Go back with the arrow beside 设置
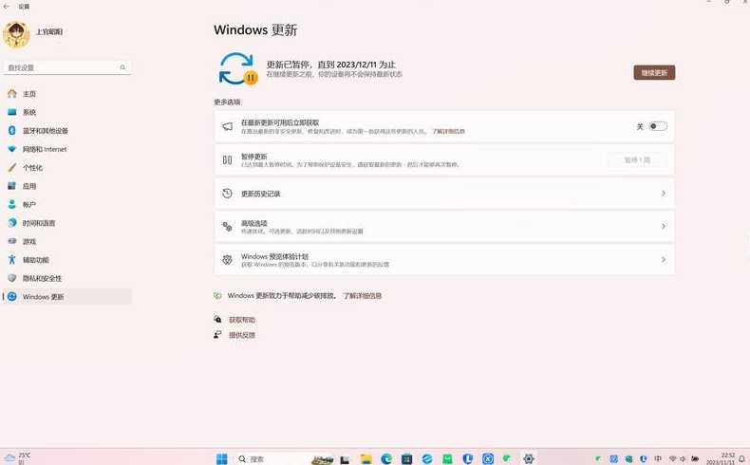Image resolution: width=750 pixels, height=465 pixels. [7, 7]
